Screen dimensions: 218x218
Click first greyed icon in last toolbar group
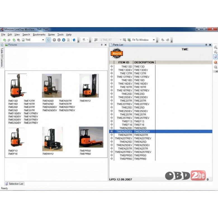[163, 40]
